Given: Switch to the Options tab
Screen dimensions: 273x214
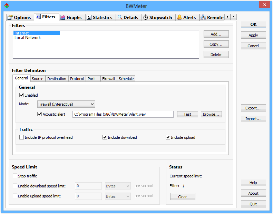Looking at the screenshot, I should tap(19, 17).
